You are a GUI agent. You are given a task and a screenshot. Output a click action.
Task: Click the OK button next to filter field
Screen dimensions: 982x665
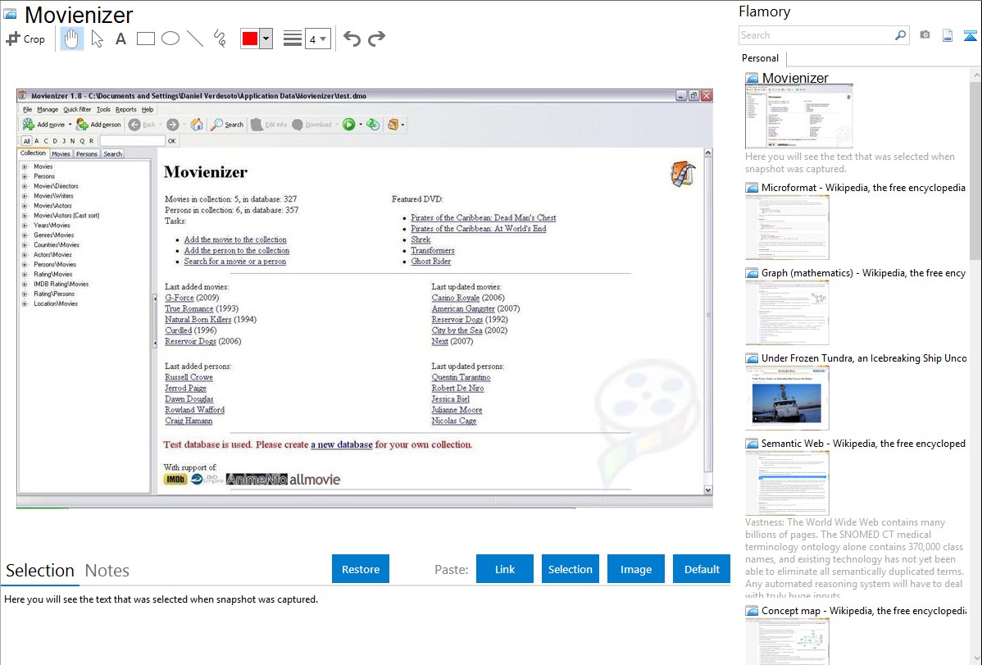(x=171, y=141)
